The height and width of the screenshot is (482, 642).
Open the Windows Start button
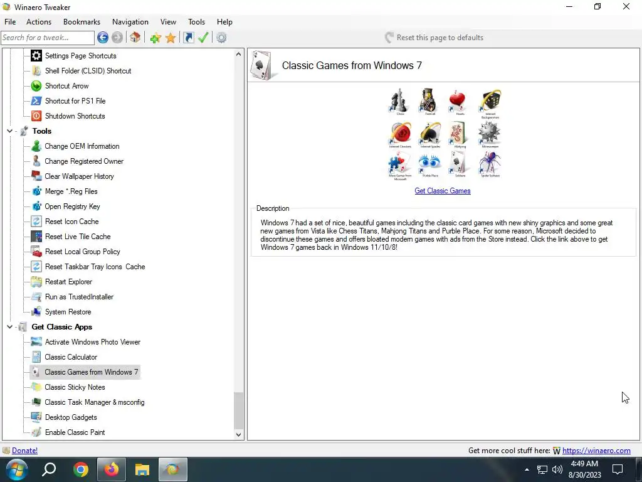(x=16, y=469)
